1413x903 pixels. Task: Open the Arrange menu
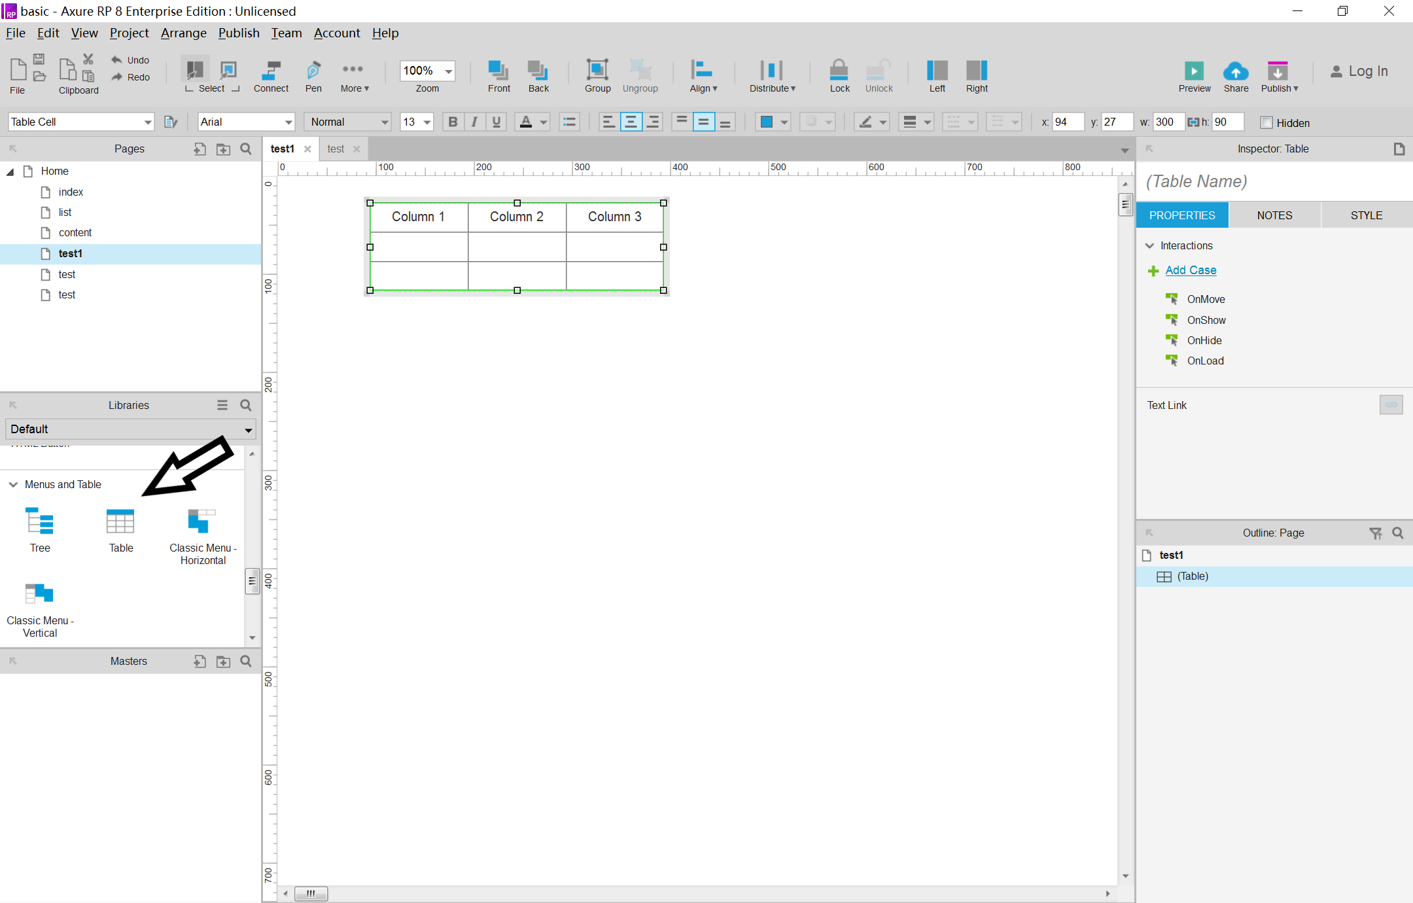click(183, 33)
